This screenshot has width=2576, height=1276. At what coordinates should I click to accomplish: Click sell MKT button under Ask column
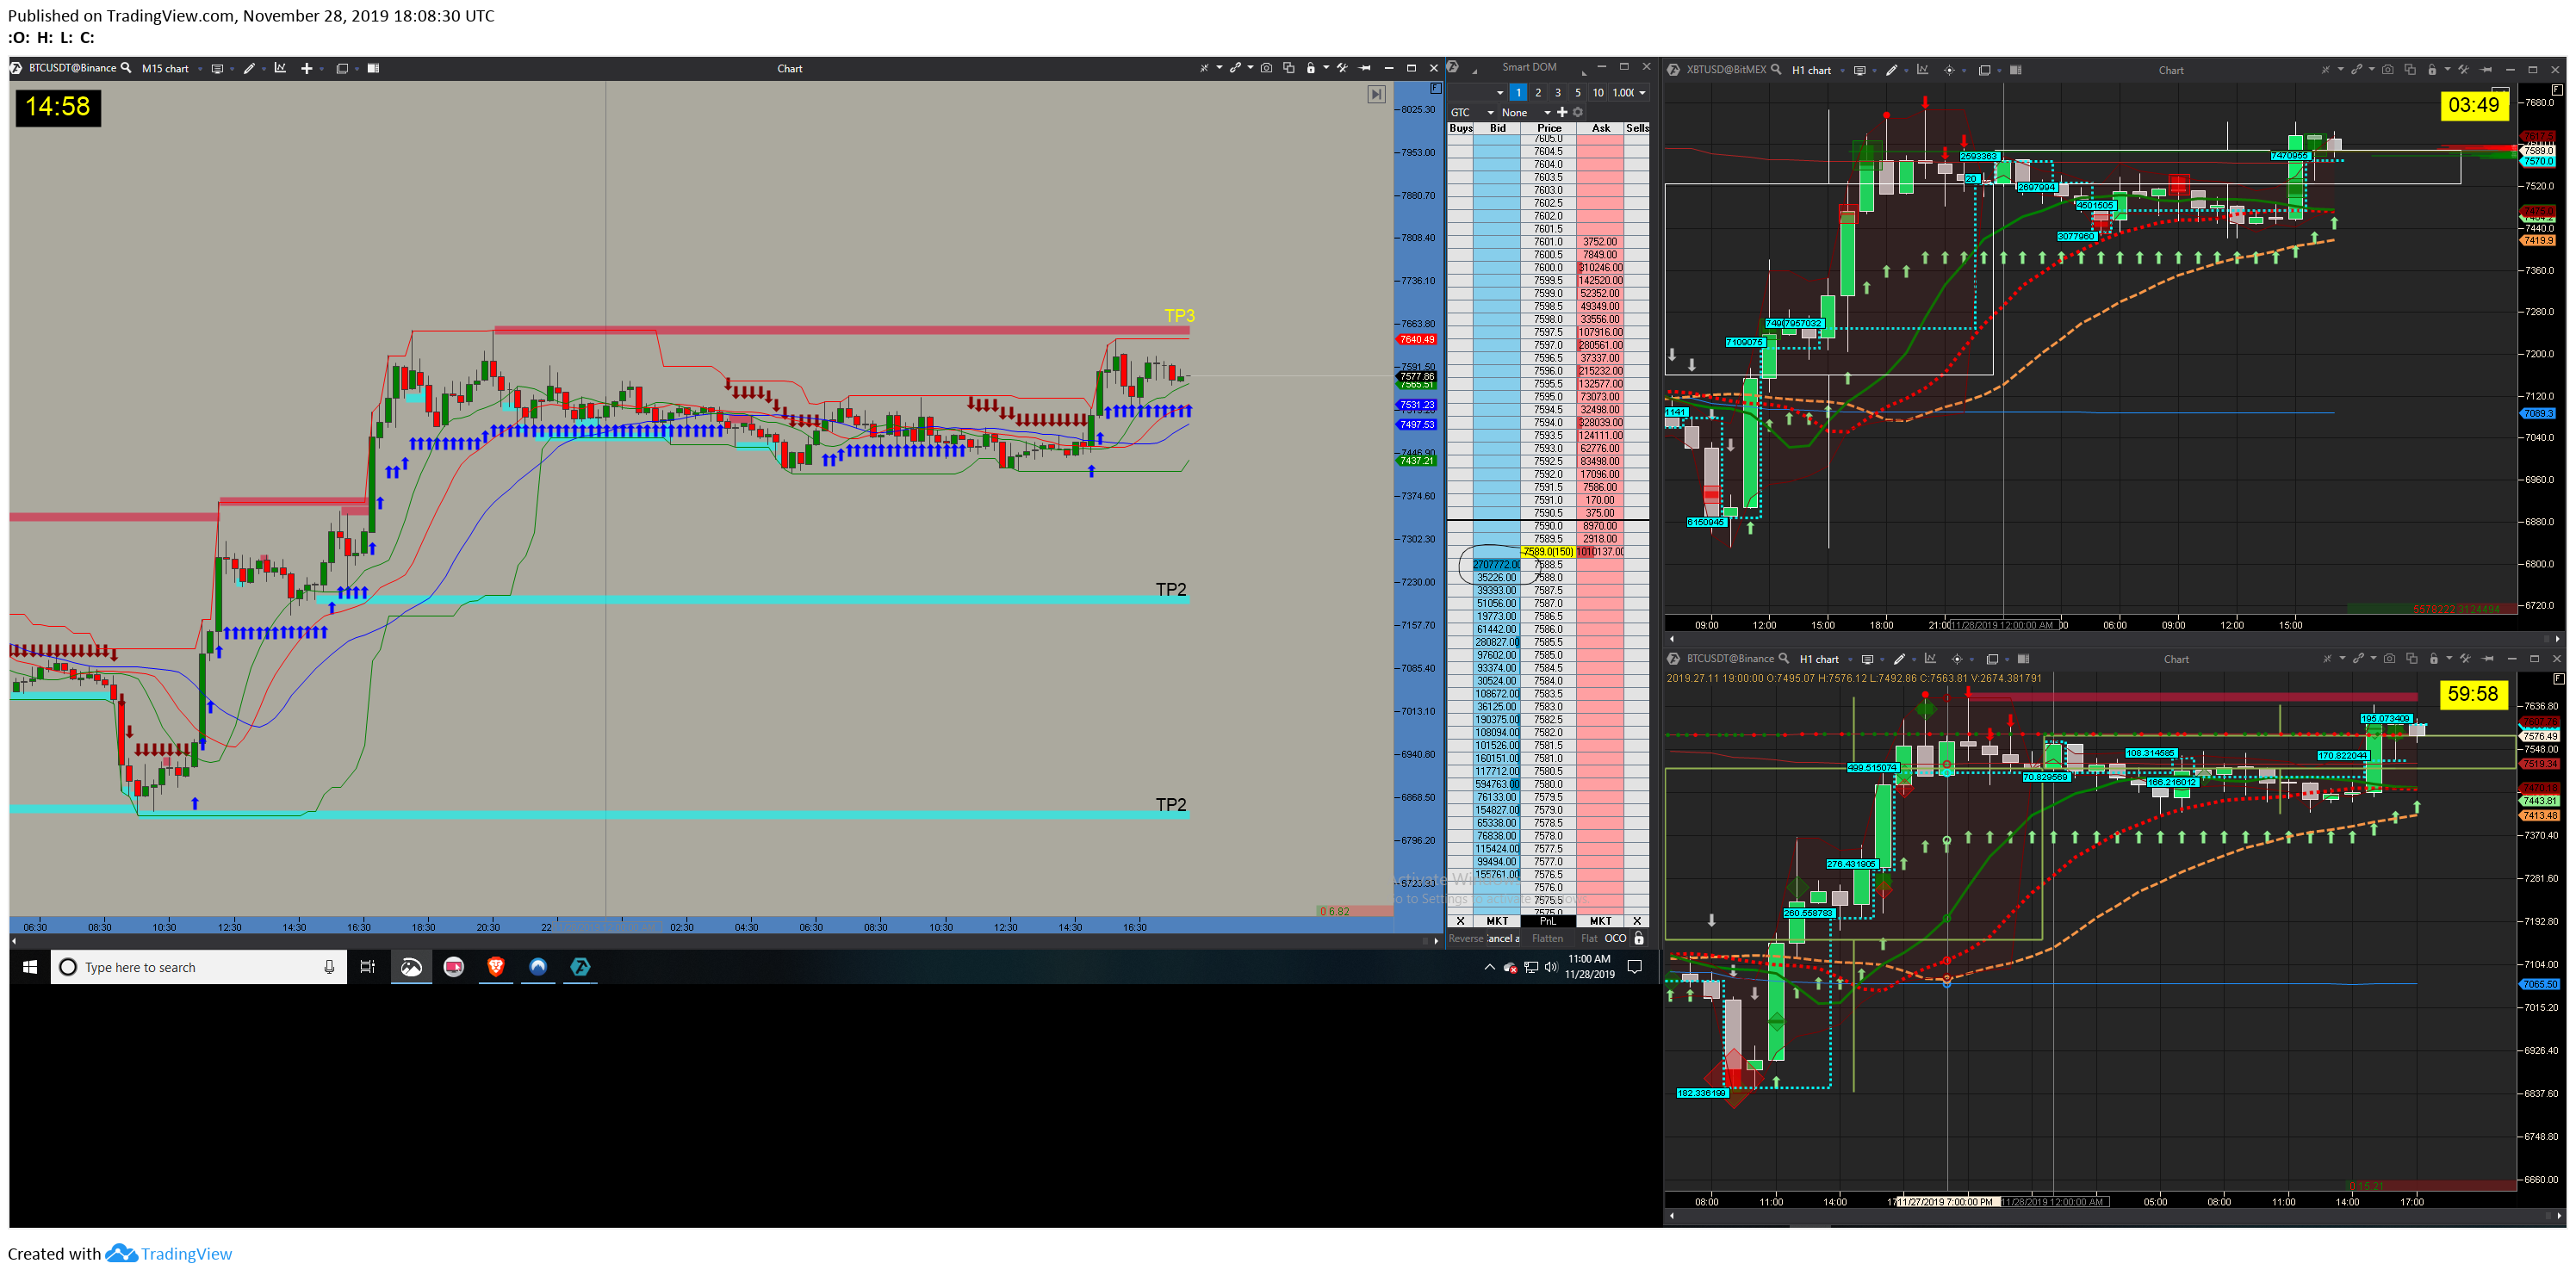tap(1600, 921)
